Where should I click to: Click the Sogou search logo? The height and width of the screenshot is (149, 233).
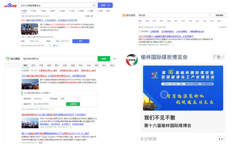click(129, 15)
